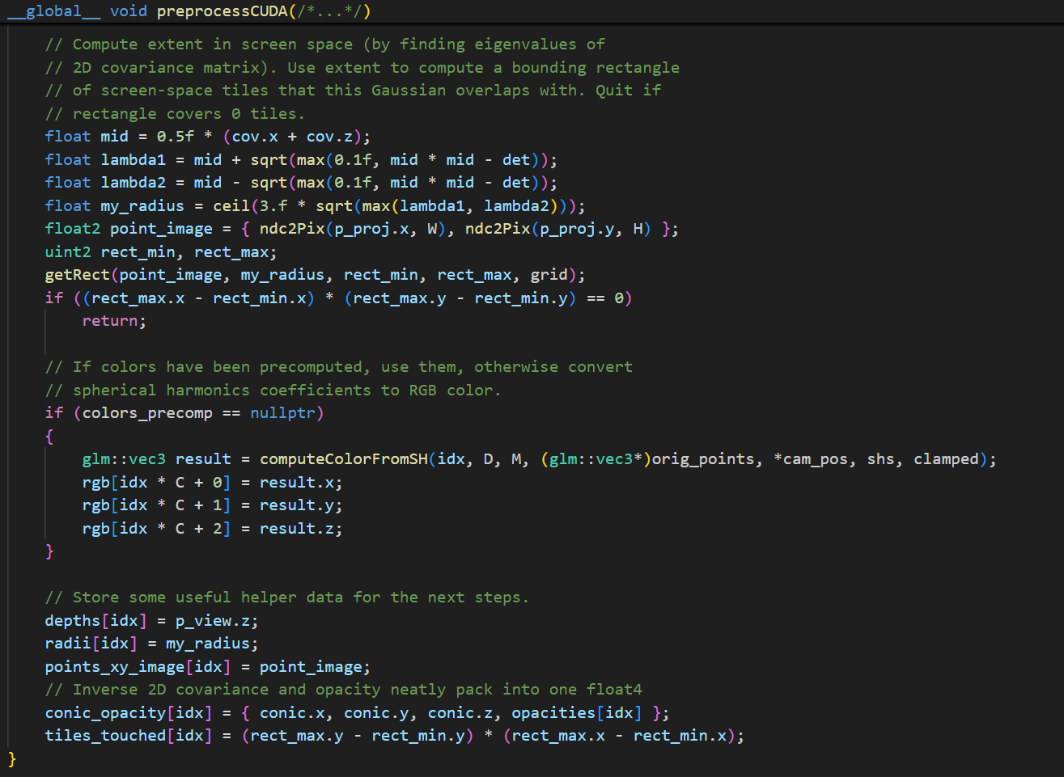Click "p_proj.y" argument in ndc2Pix call
Screen dimensions: 1064x777
coord(577,229)
